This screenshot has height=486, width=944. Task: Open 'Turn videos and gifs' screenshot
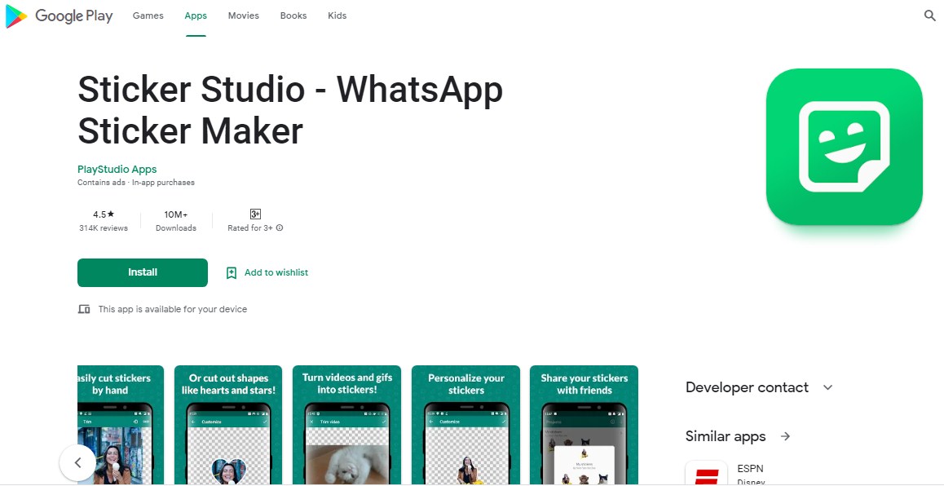pyautogui.click(x=346, y=425)
